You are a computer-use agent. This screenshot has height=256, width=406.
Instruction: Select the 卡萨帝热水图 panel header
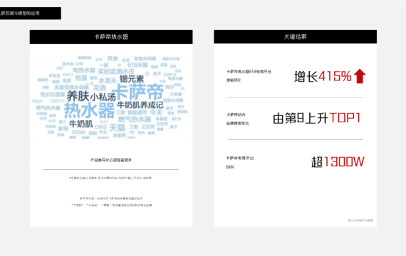[111, 37]
